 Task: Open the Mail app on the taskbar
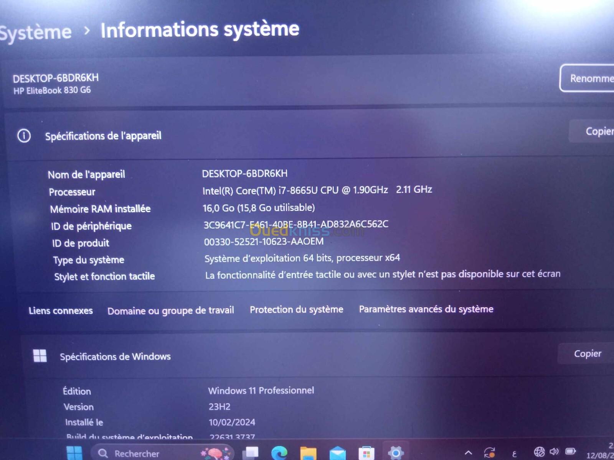(x=338, y=453)
